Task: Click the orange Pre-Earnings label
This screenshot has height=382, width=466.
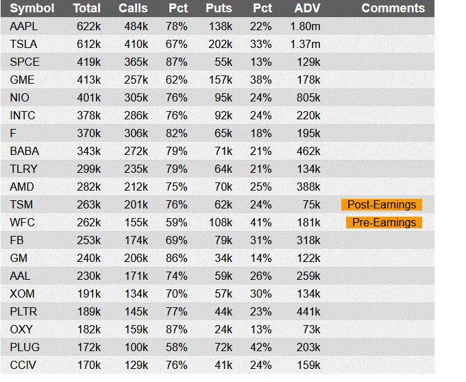Action: click(x=384, y=222)
